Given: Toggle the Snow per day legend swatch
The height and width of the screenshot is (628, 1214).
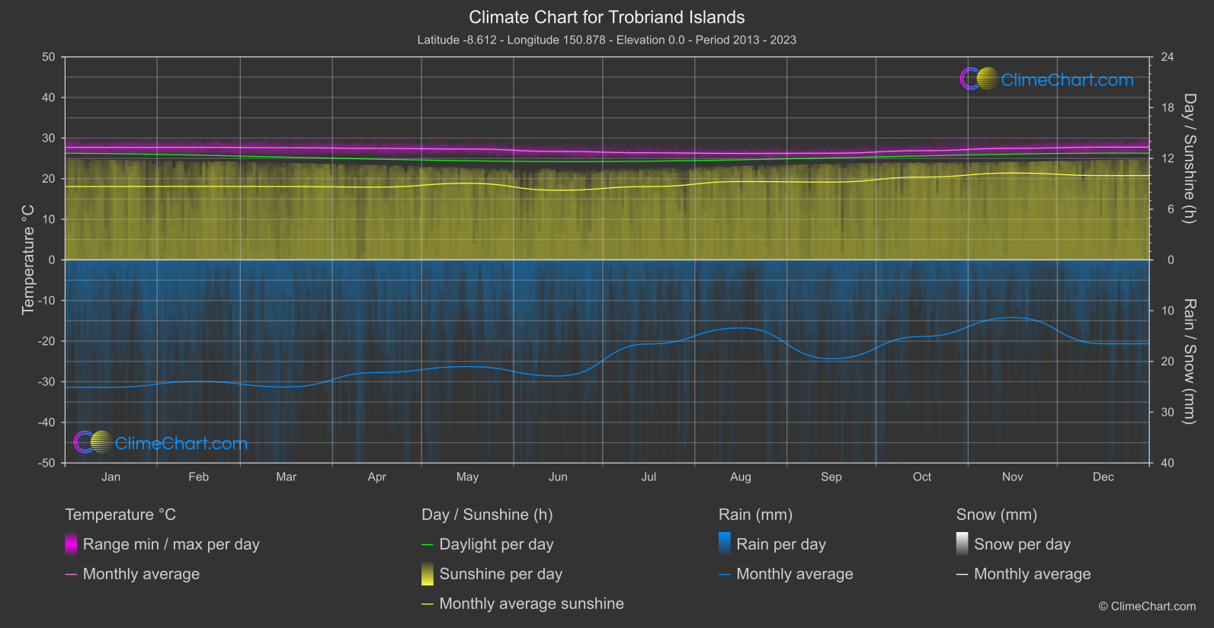Looking at the screenshot, I should [x=963, y=544].
